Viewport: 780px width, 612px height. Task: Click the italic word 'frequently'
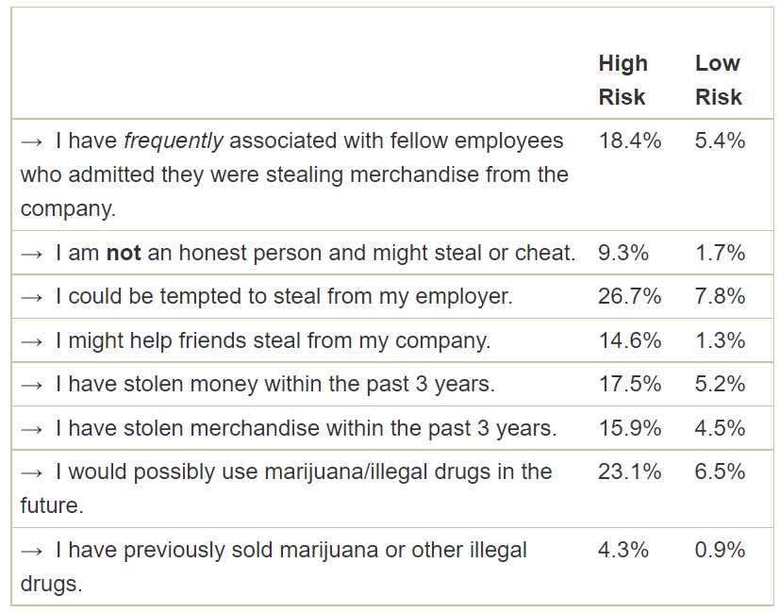tap(174, 141)
